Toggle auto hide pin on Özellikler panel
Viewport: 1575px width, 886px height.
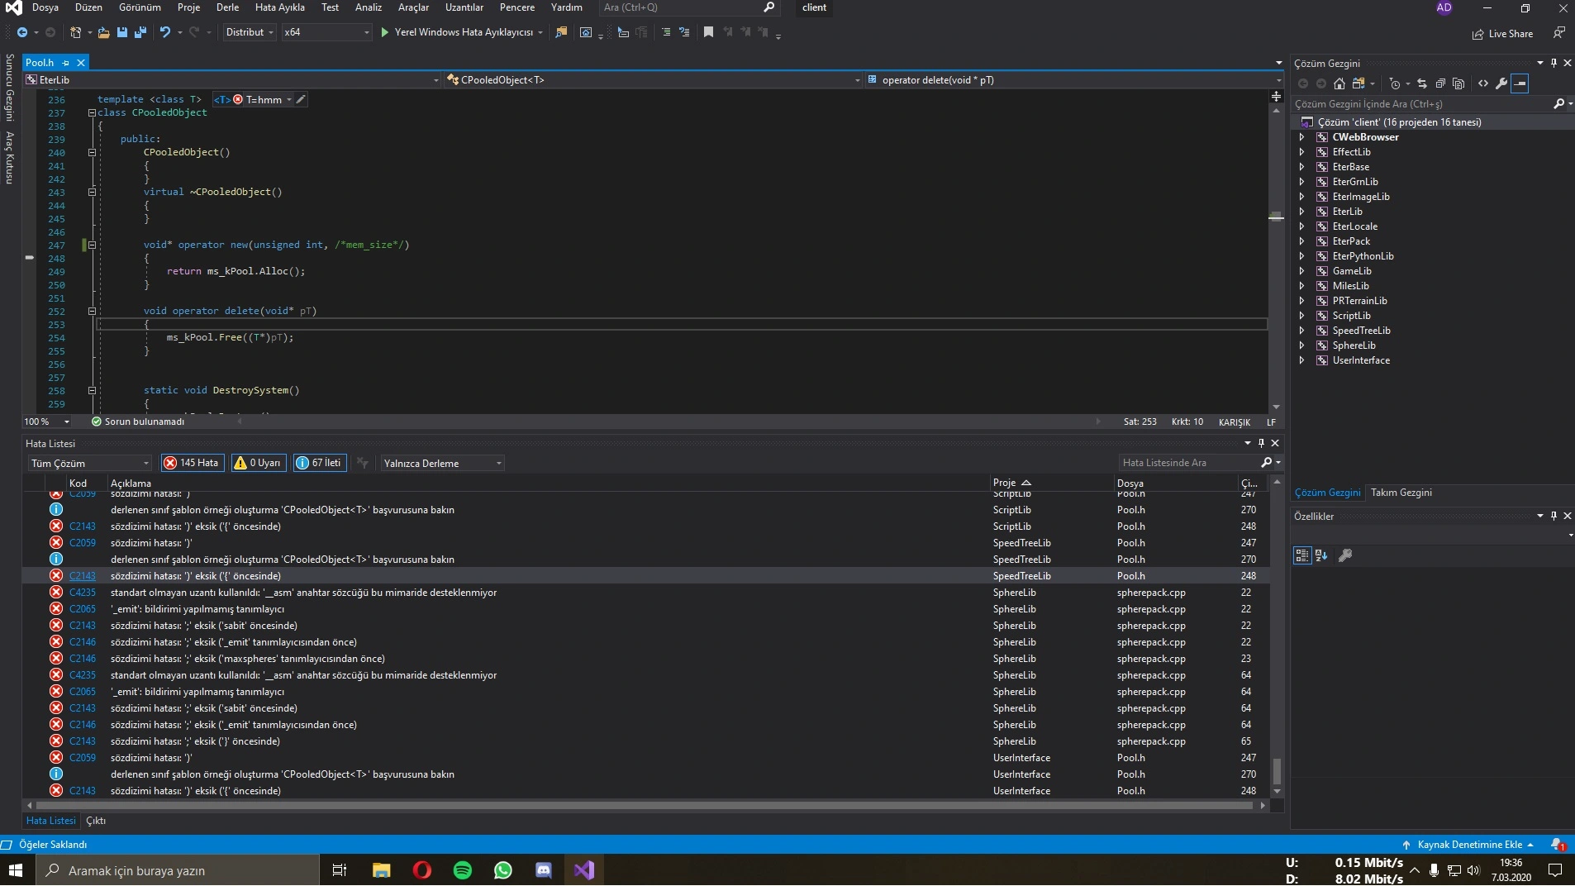coord(1554,516)
